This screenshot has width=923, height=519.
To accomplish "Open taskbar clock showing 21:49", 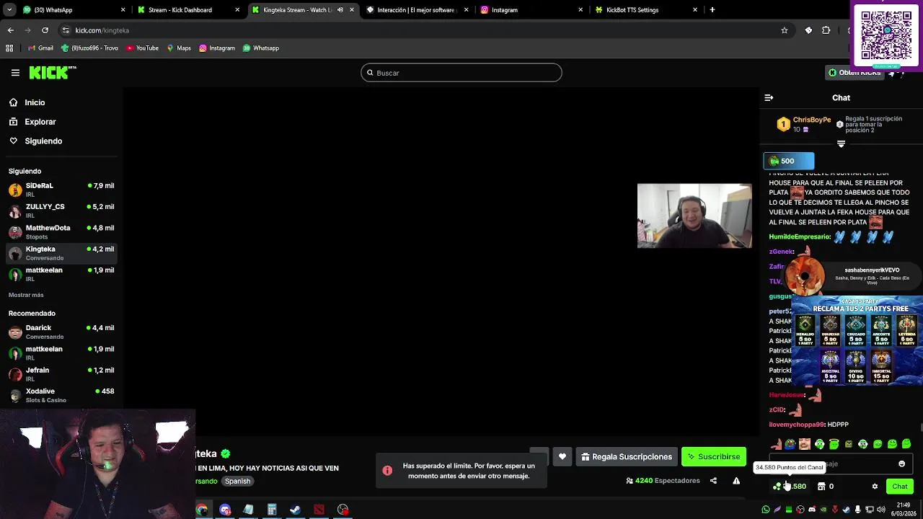I will pyautogui.click(x=903, y=509).
